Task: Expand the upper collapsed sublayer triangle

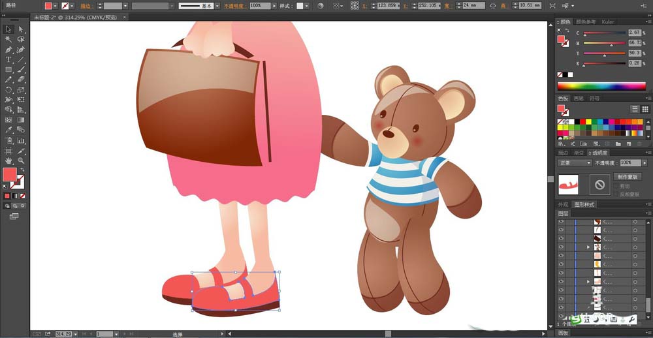Action: point(588,247)
